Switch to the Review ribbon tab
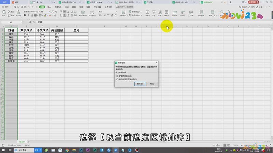This screenshot has width=273, height=153. click(81, 7)
